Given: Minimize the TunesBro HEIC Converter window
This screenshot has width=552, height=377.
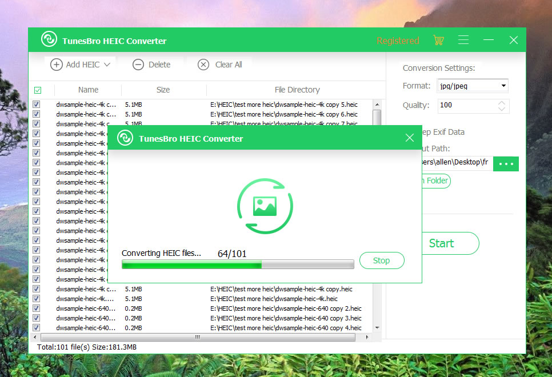Looking at the screenshot, I should [488, 40].
